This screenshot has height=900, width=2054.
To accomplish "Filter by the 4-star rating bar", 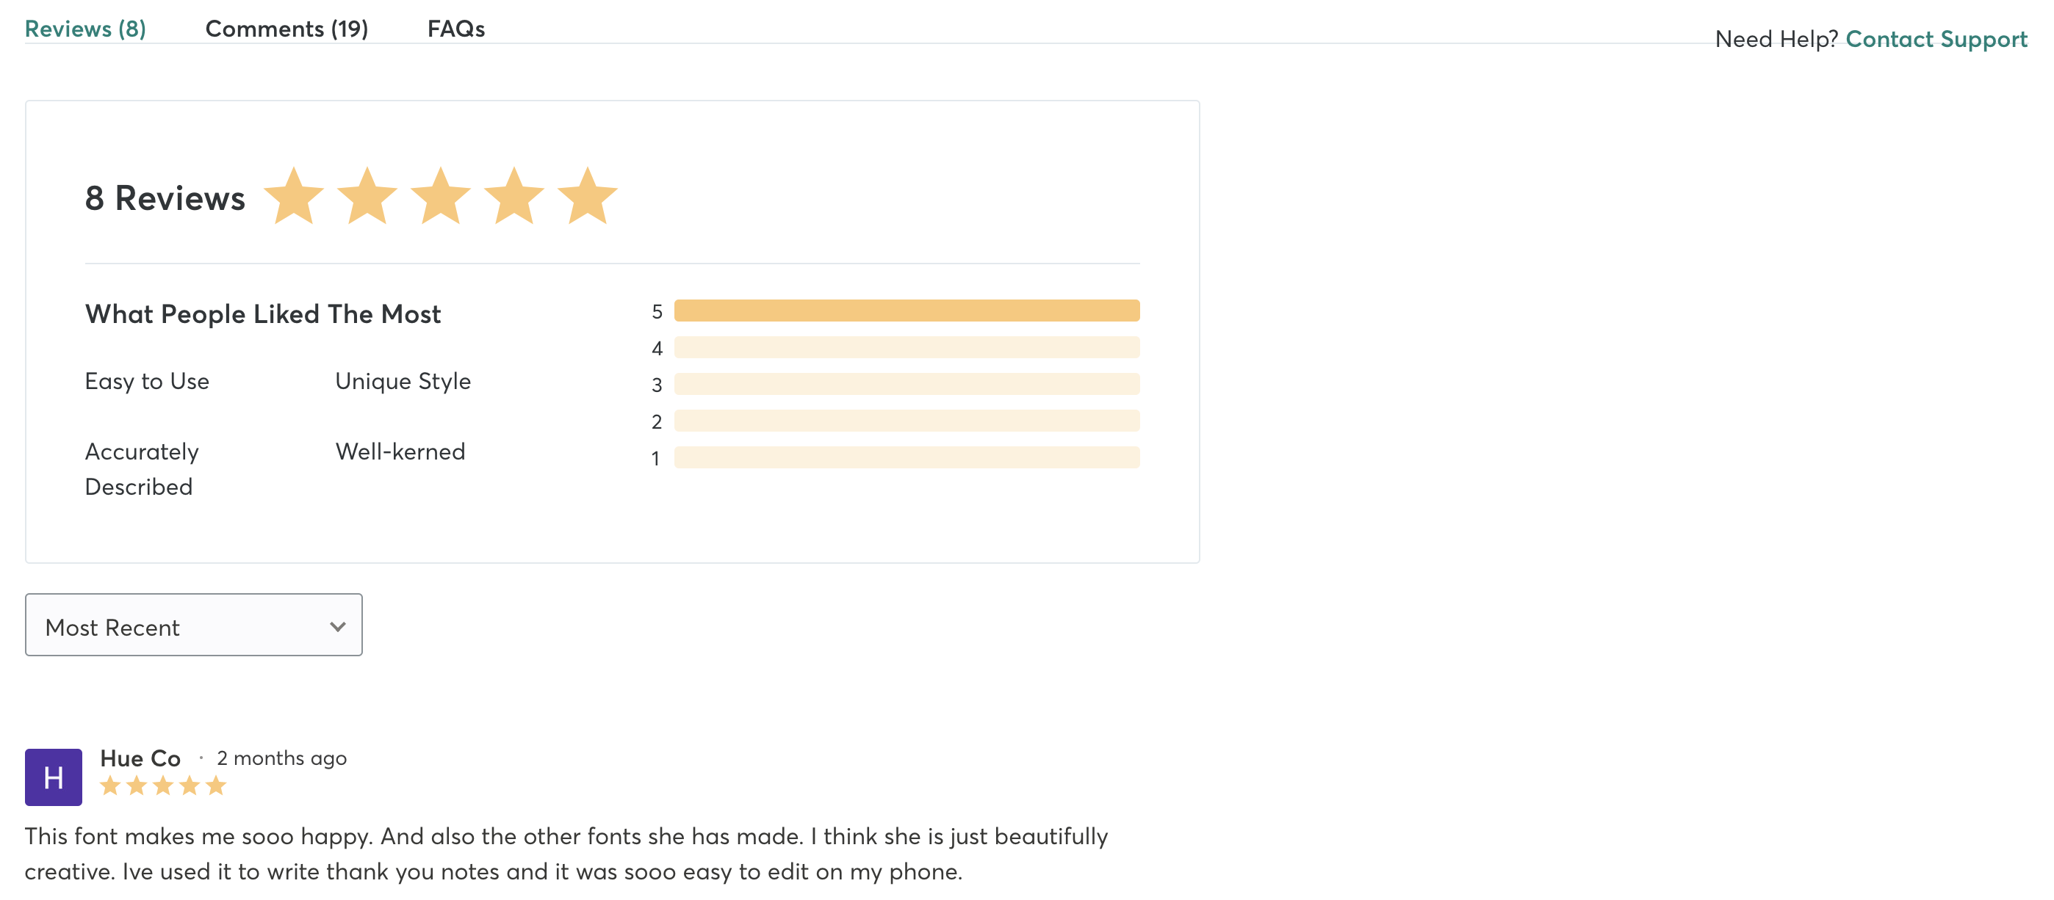I will click(x=907, y=347).
